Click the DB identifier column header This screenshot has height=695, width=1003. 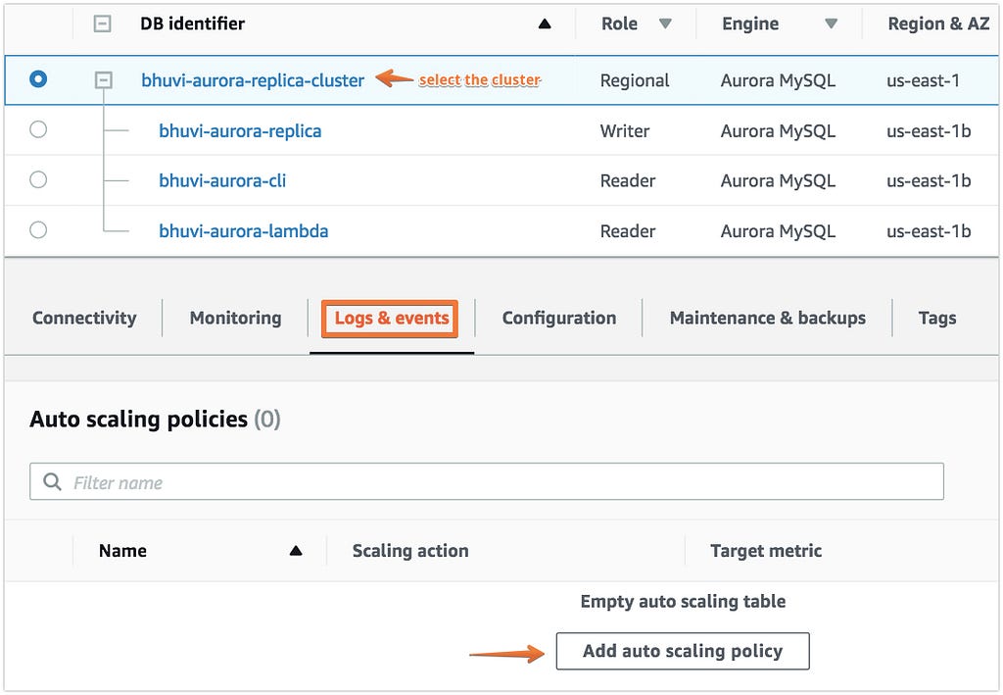(x=193, y=24)
